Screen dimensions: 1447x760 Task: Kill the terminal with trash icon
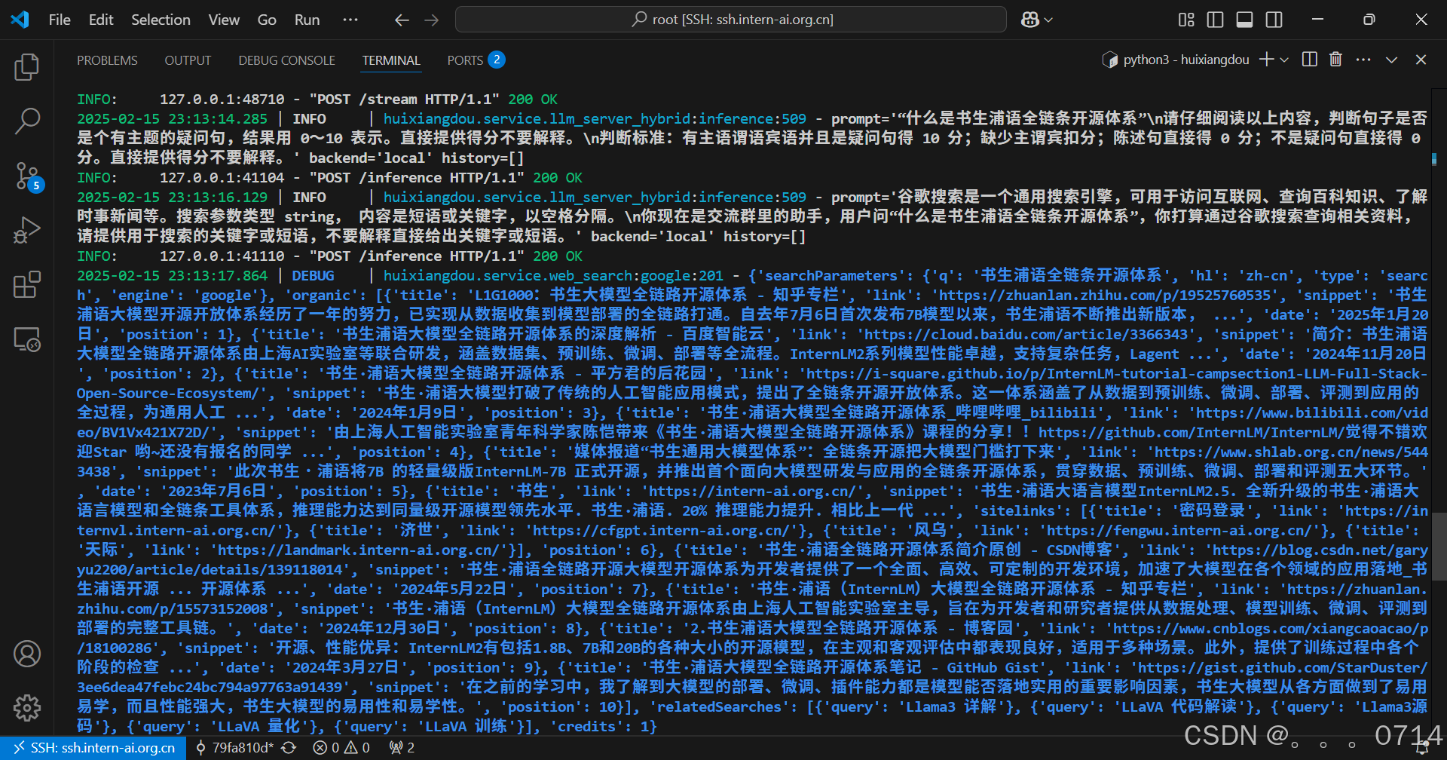(1335, 60)
